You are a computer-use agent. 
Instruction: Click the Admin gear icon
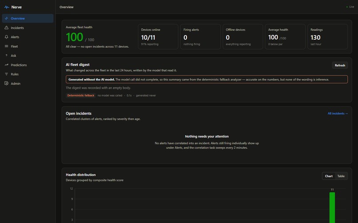6,83
